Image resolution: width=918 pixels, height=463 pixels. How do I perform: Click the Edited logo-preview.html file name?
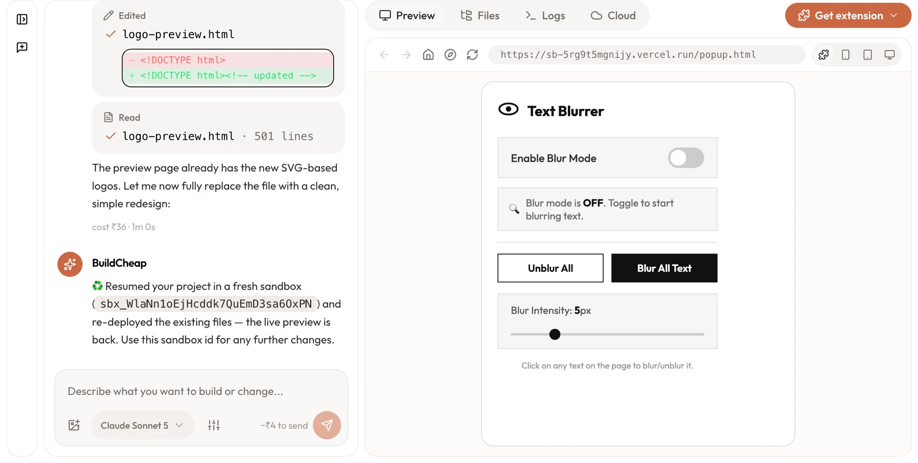(179, 34)
